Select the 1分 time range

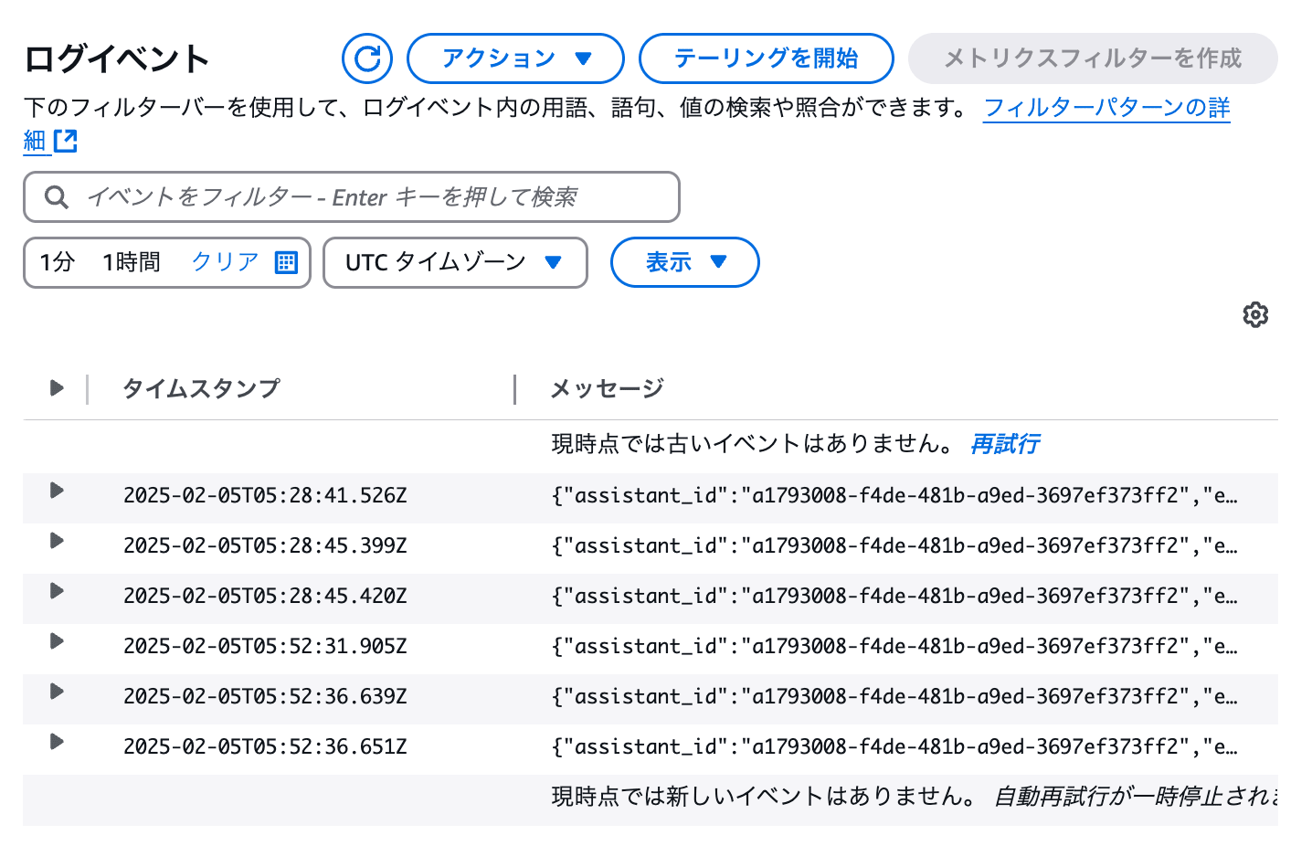(x=57, y=262)
